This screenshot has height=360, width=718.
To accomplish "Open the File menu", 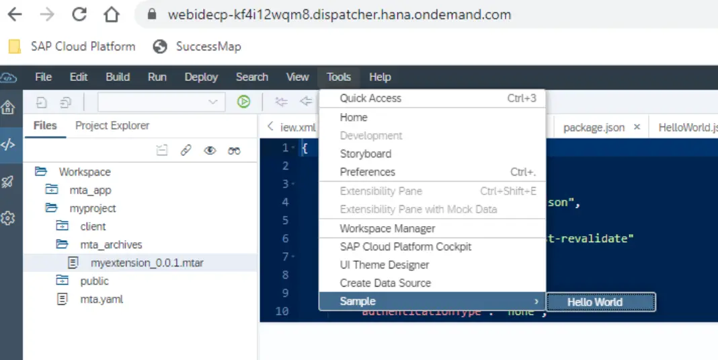I will pos(44,77).
